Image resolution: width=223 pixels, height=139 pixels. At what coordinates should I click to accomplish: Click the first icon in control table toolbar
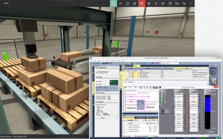point(124,120)
